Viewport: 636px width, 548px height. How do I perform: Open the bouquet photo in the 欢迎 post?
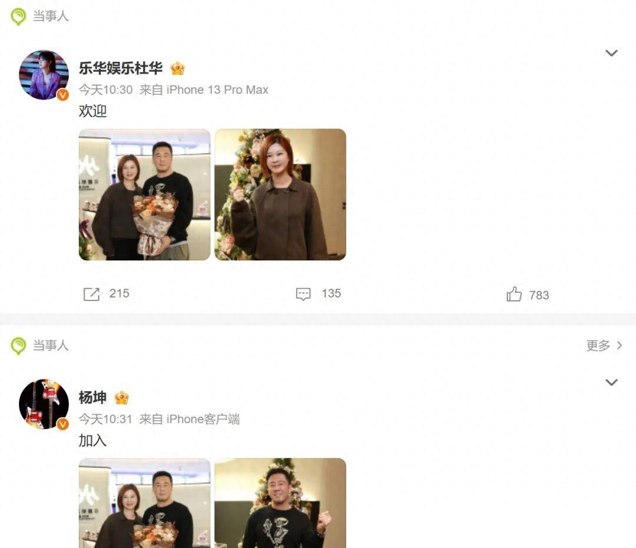tap(144, 194)
